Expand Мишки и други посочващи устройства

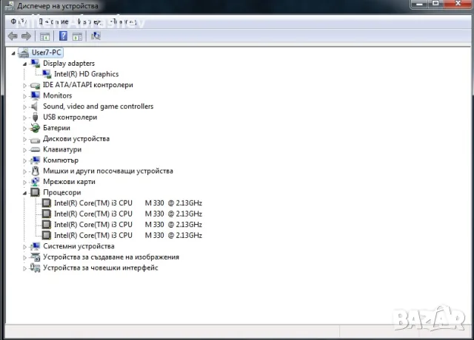point(24,171)
